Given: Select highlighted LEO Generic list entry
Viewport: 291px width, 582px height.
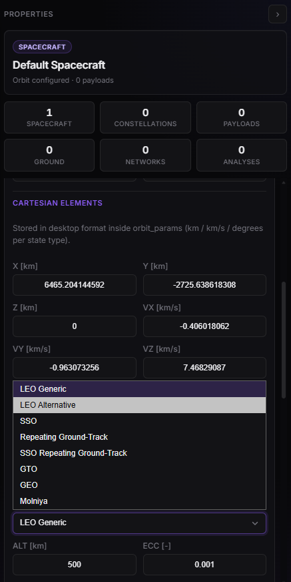Looking at the screenshot, I should (139, 389).
